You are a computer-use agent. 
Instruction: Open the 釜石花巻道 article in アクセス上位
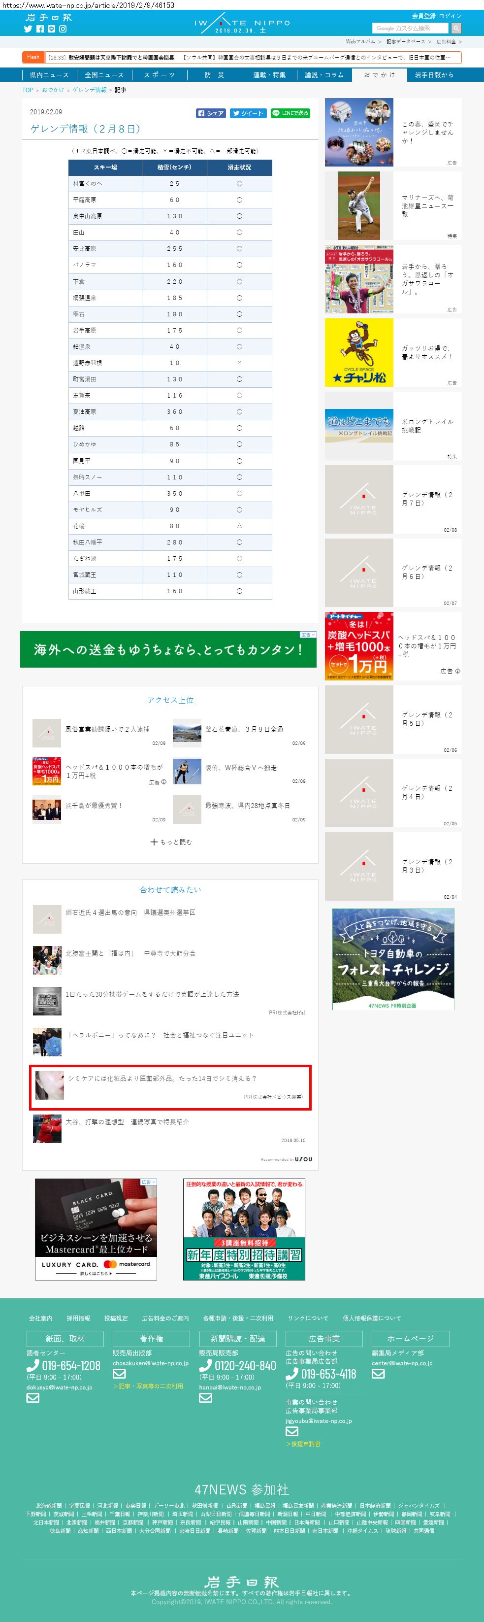pos(244,729)
